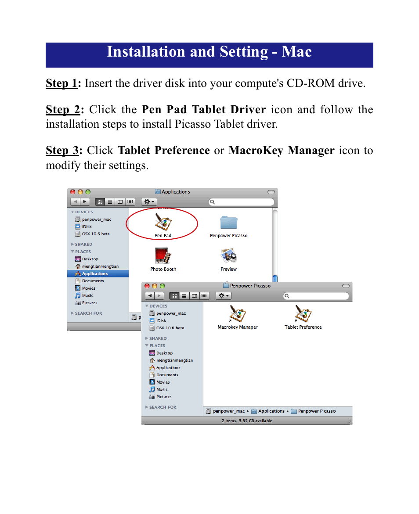Expand SHARED section in Penpower Picasso sidebar

pyautogui.click(x=147, y=338)
